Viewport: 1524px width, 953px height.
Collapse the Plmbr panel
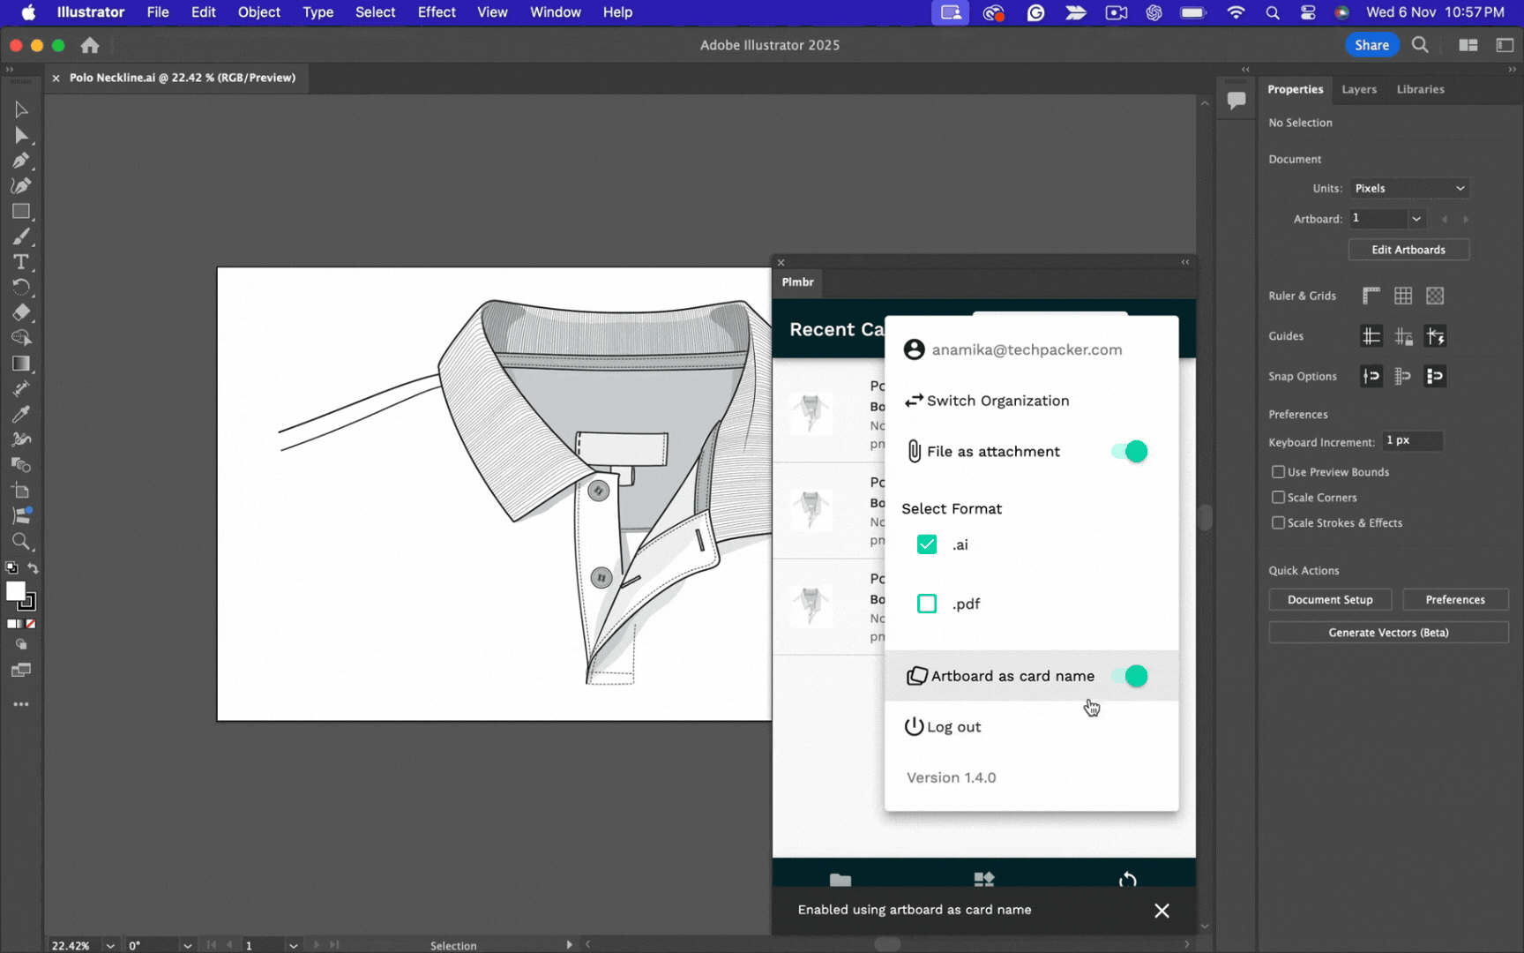pyautogui.click(x=1185, y=262)
